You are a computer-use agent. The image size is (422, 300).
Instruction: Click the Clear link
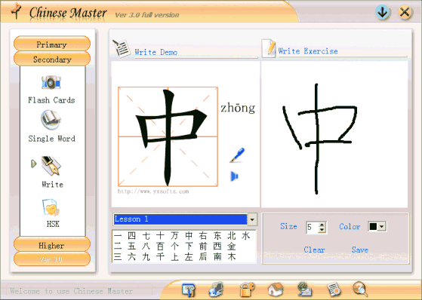314,249
